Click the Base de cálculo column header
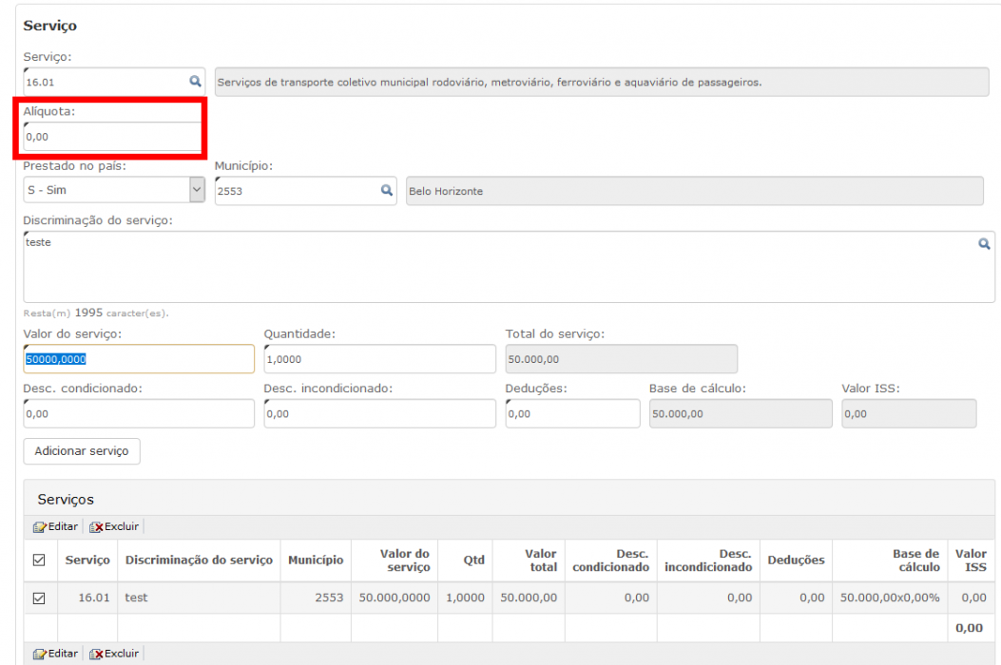 [x=890, y=560]
